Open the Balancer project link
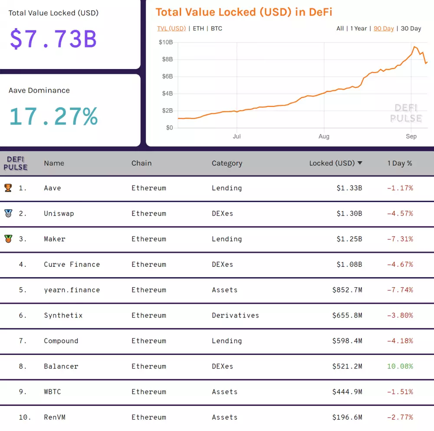Viewport: 434px width, 431px height. click(x=61, y=366)
